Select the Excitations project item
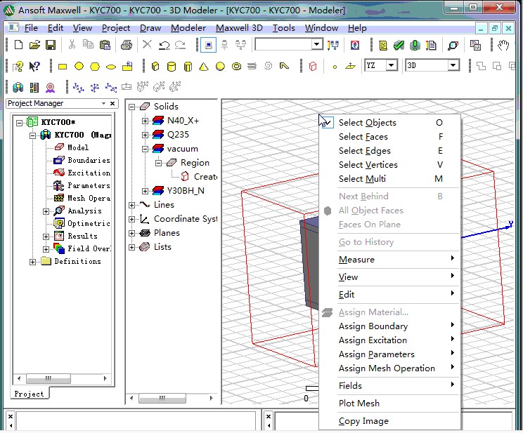 click(x=89, y=173)
